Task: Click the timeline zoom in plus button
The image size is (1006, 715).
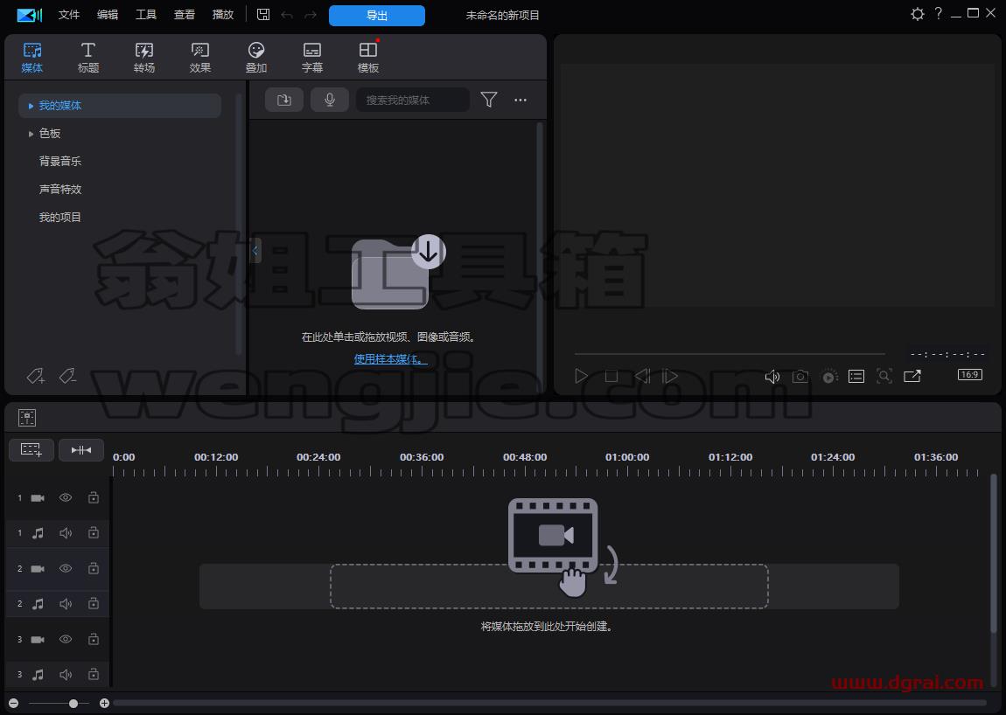Action: [x=105, y=704]
